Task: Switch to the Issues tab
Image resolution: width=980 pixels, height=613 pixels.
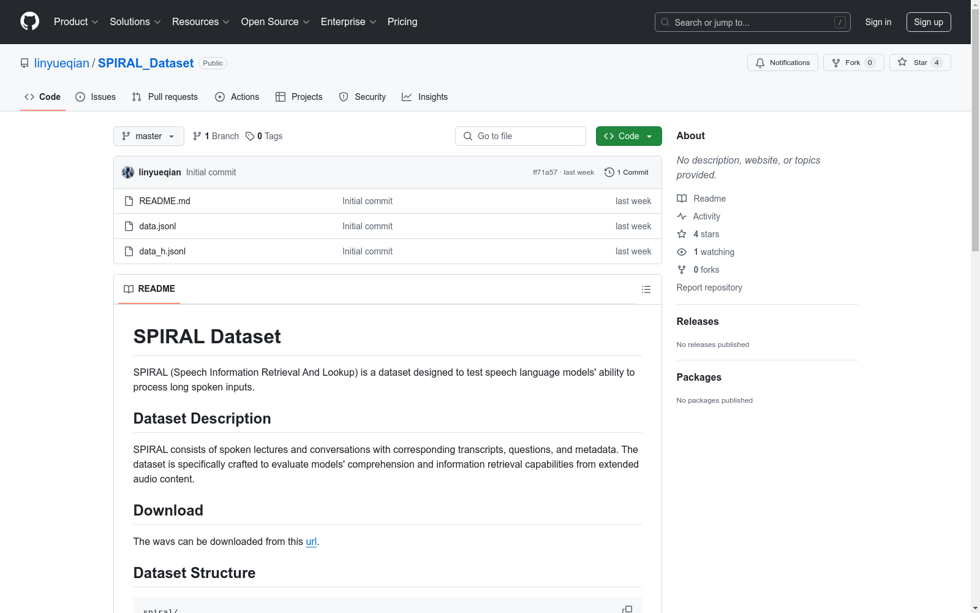Action: [96, 97]
